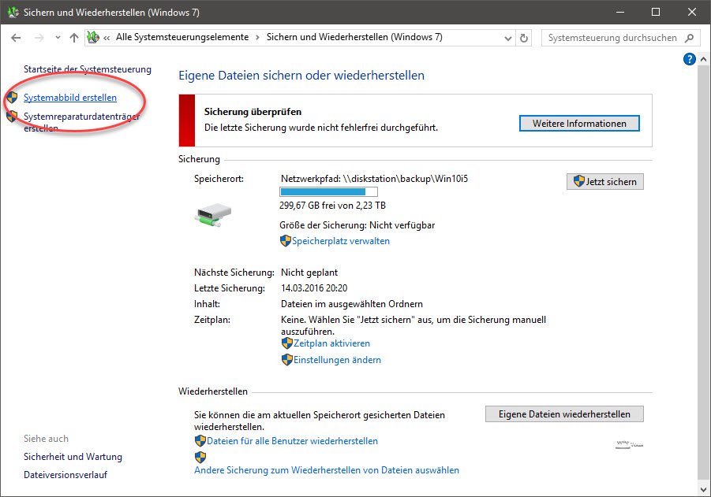Open Sicherheit und Wartung

(x=73, y=457)
